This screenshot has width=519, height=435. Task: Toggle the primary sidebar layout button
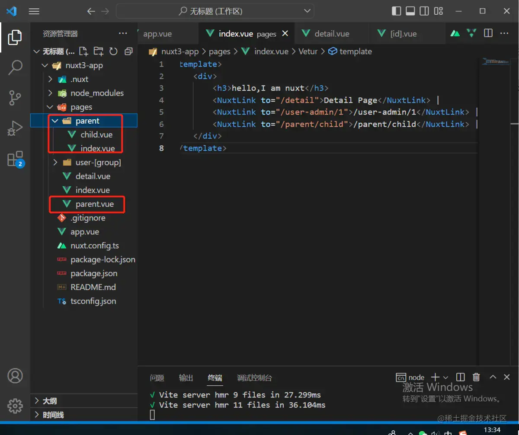click(x=396, y=11)
